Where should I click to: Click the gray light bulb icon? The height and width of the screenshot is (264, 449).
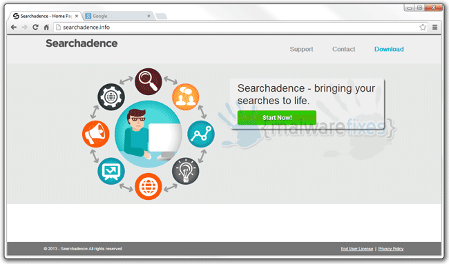(186, 171)
